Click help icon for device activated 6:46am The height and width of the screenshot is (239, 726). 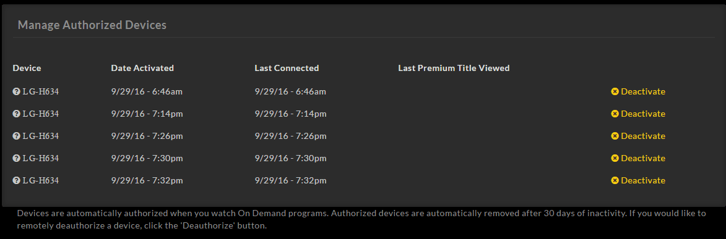(x=16, y=91)
